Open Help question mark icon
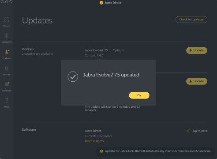The height and width of the screenshot is (159, 217). point(7,100)
